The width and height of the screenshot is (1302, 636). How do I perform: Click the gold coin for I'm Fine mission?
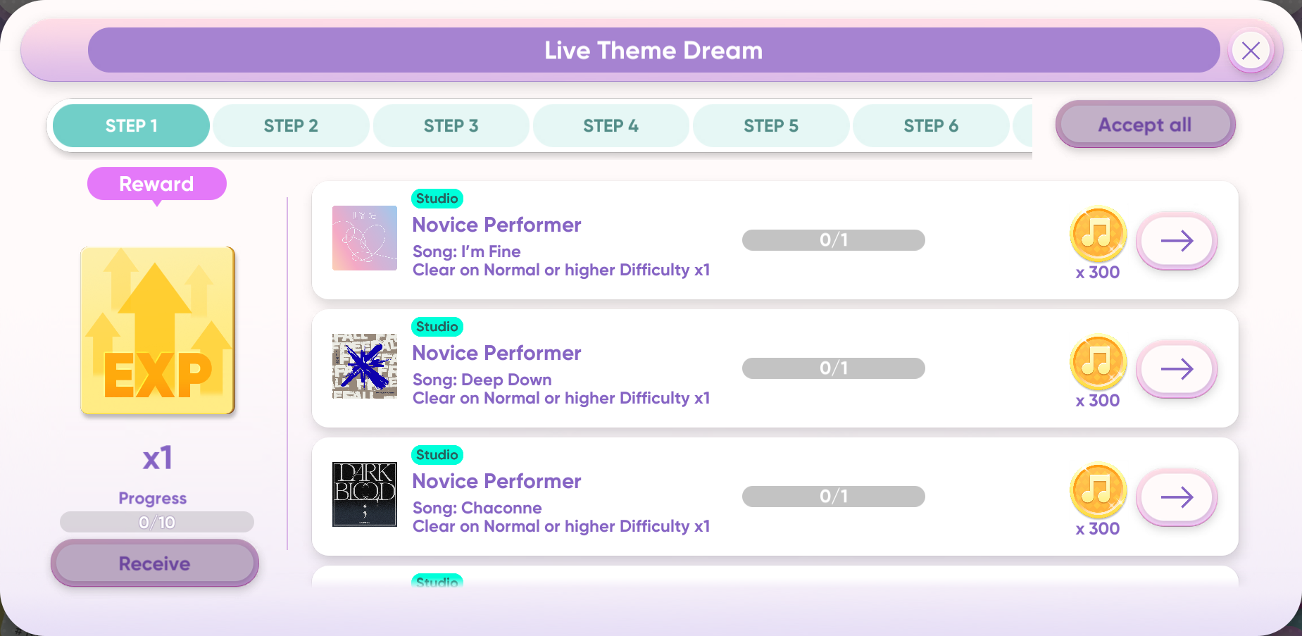1098,234
